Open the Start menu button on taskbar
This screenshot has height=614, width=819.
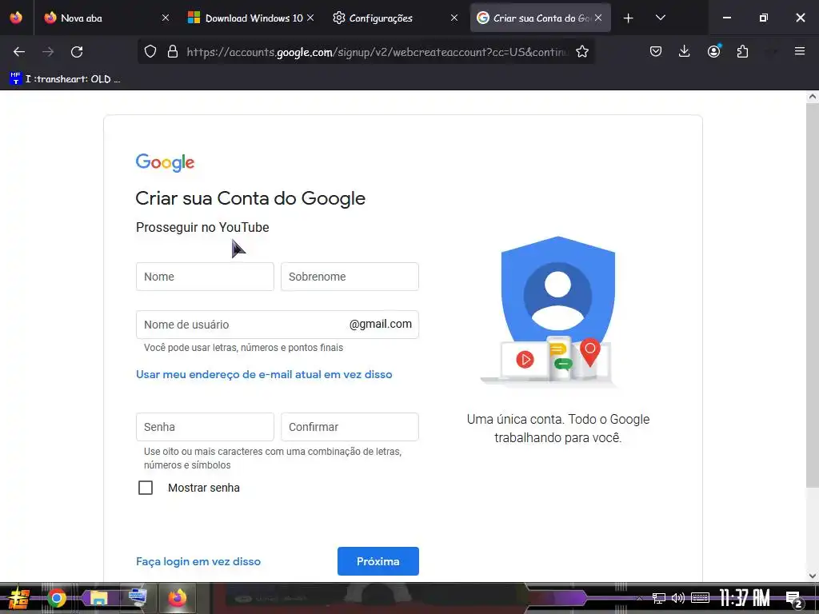click(19, 598)
